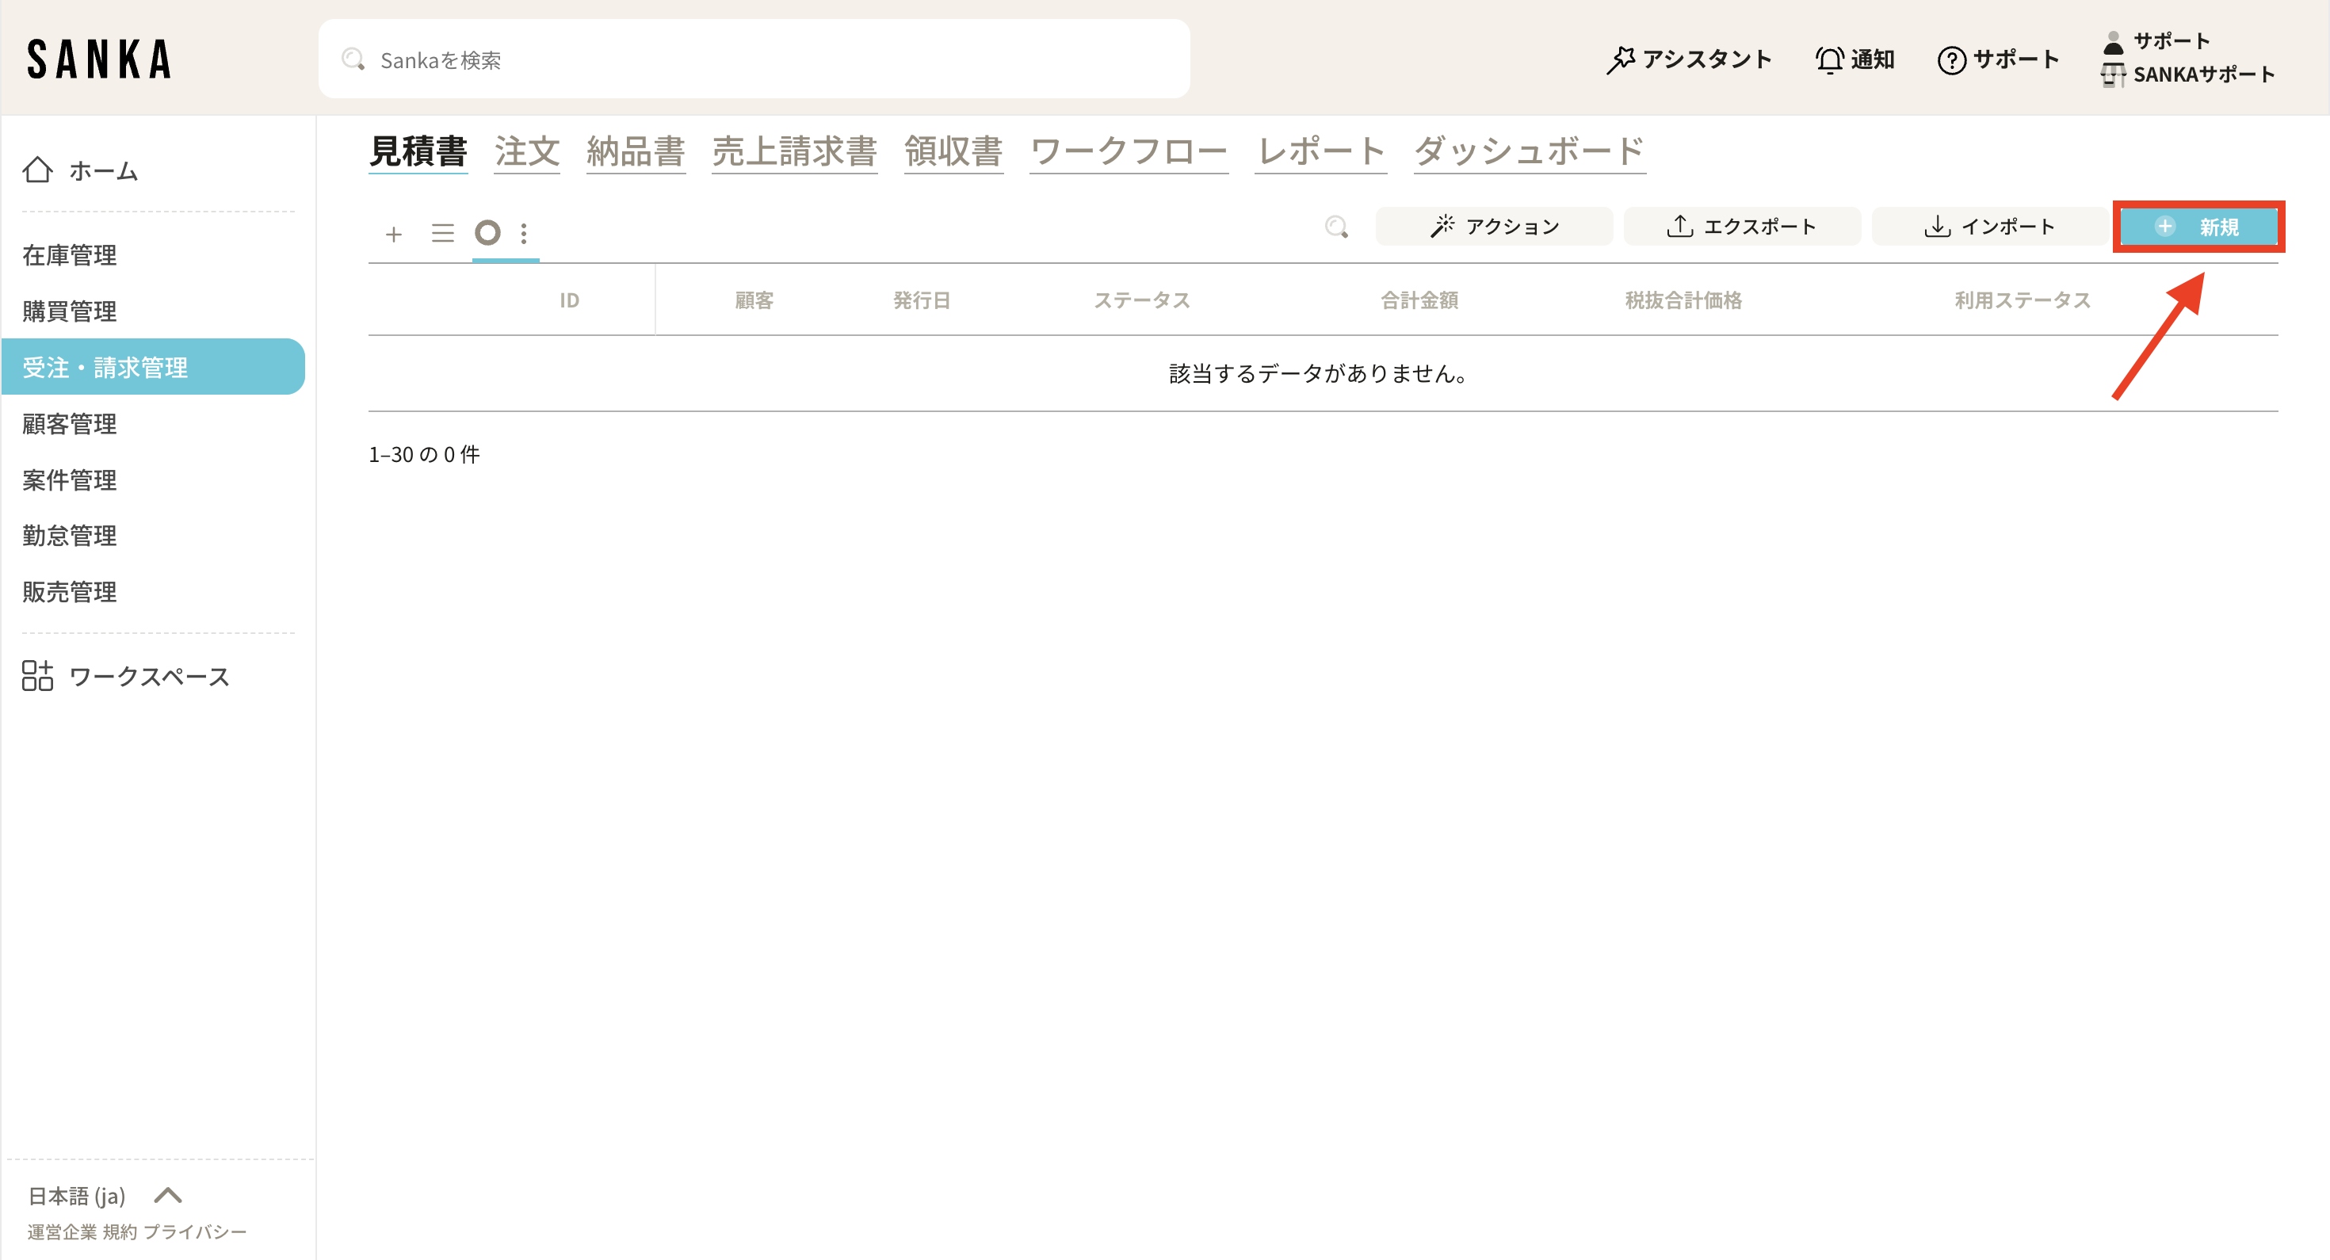Select the circle view icon
The height and width of the screenshot is (1260, 2330).
click(487, 233)
